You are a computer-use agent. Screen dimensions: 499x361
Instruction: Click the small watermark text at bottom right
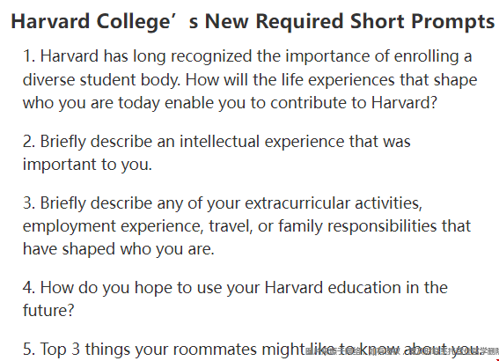tap(401, 352)
